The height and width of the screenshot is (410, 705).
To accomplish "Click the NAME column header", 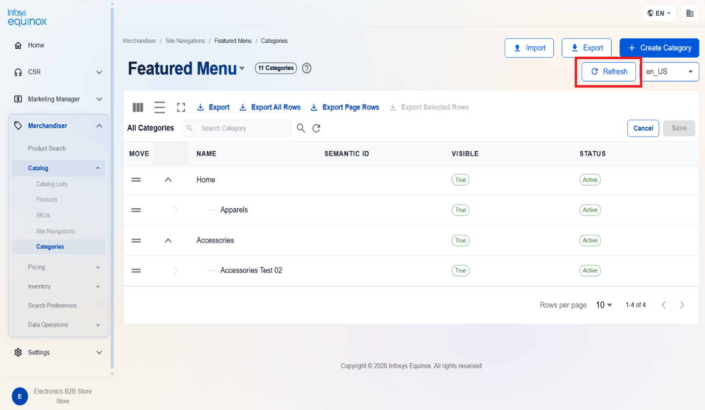I will click(206, 154).
